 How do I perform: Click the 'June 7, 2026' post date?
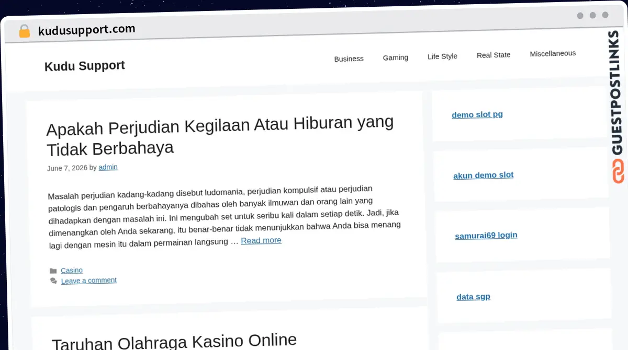coord(67,168)
